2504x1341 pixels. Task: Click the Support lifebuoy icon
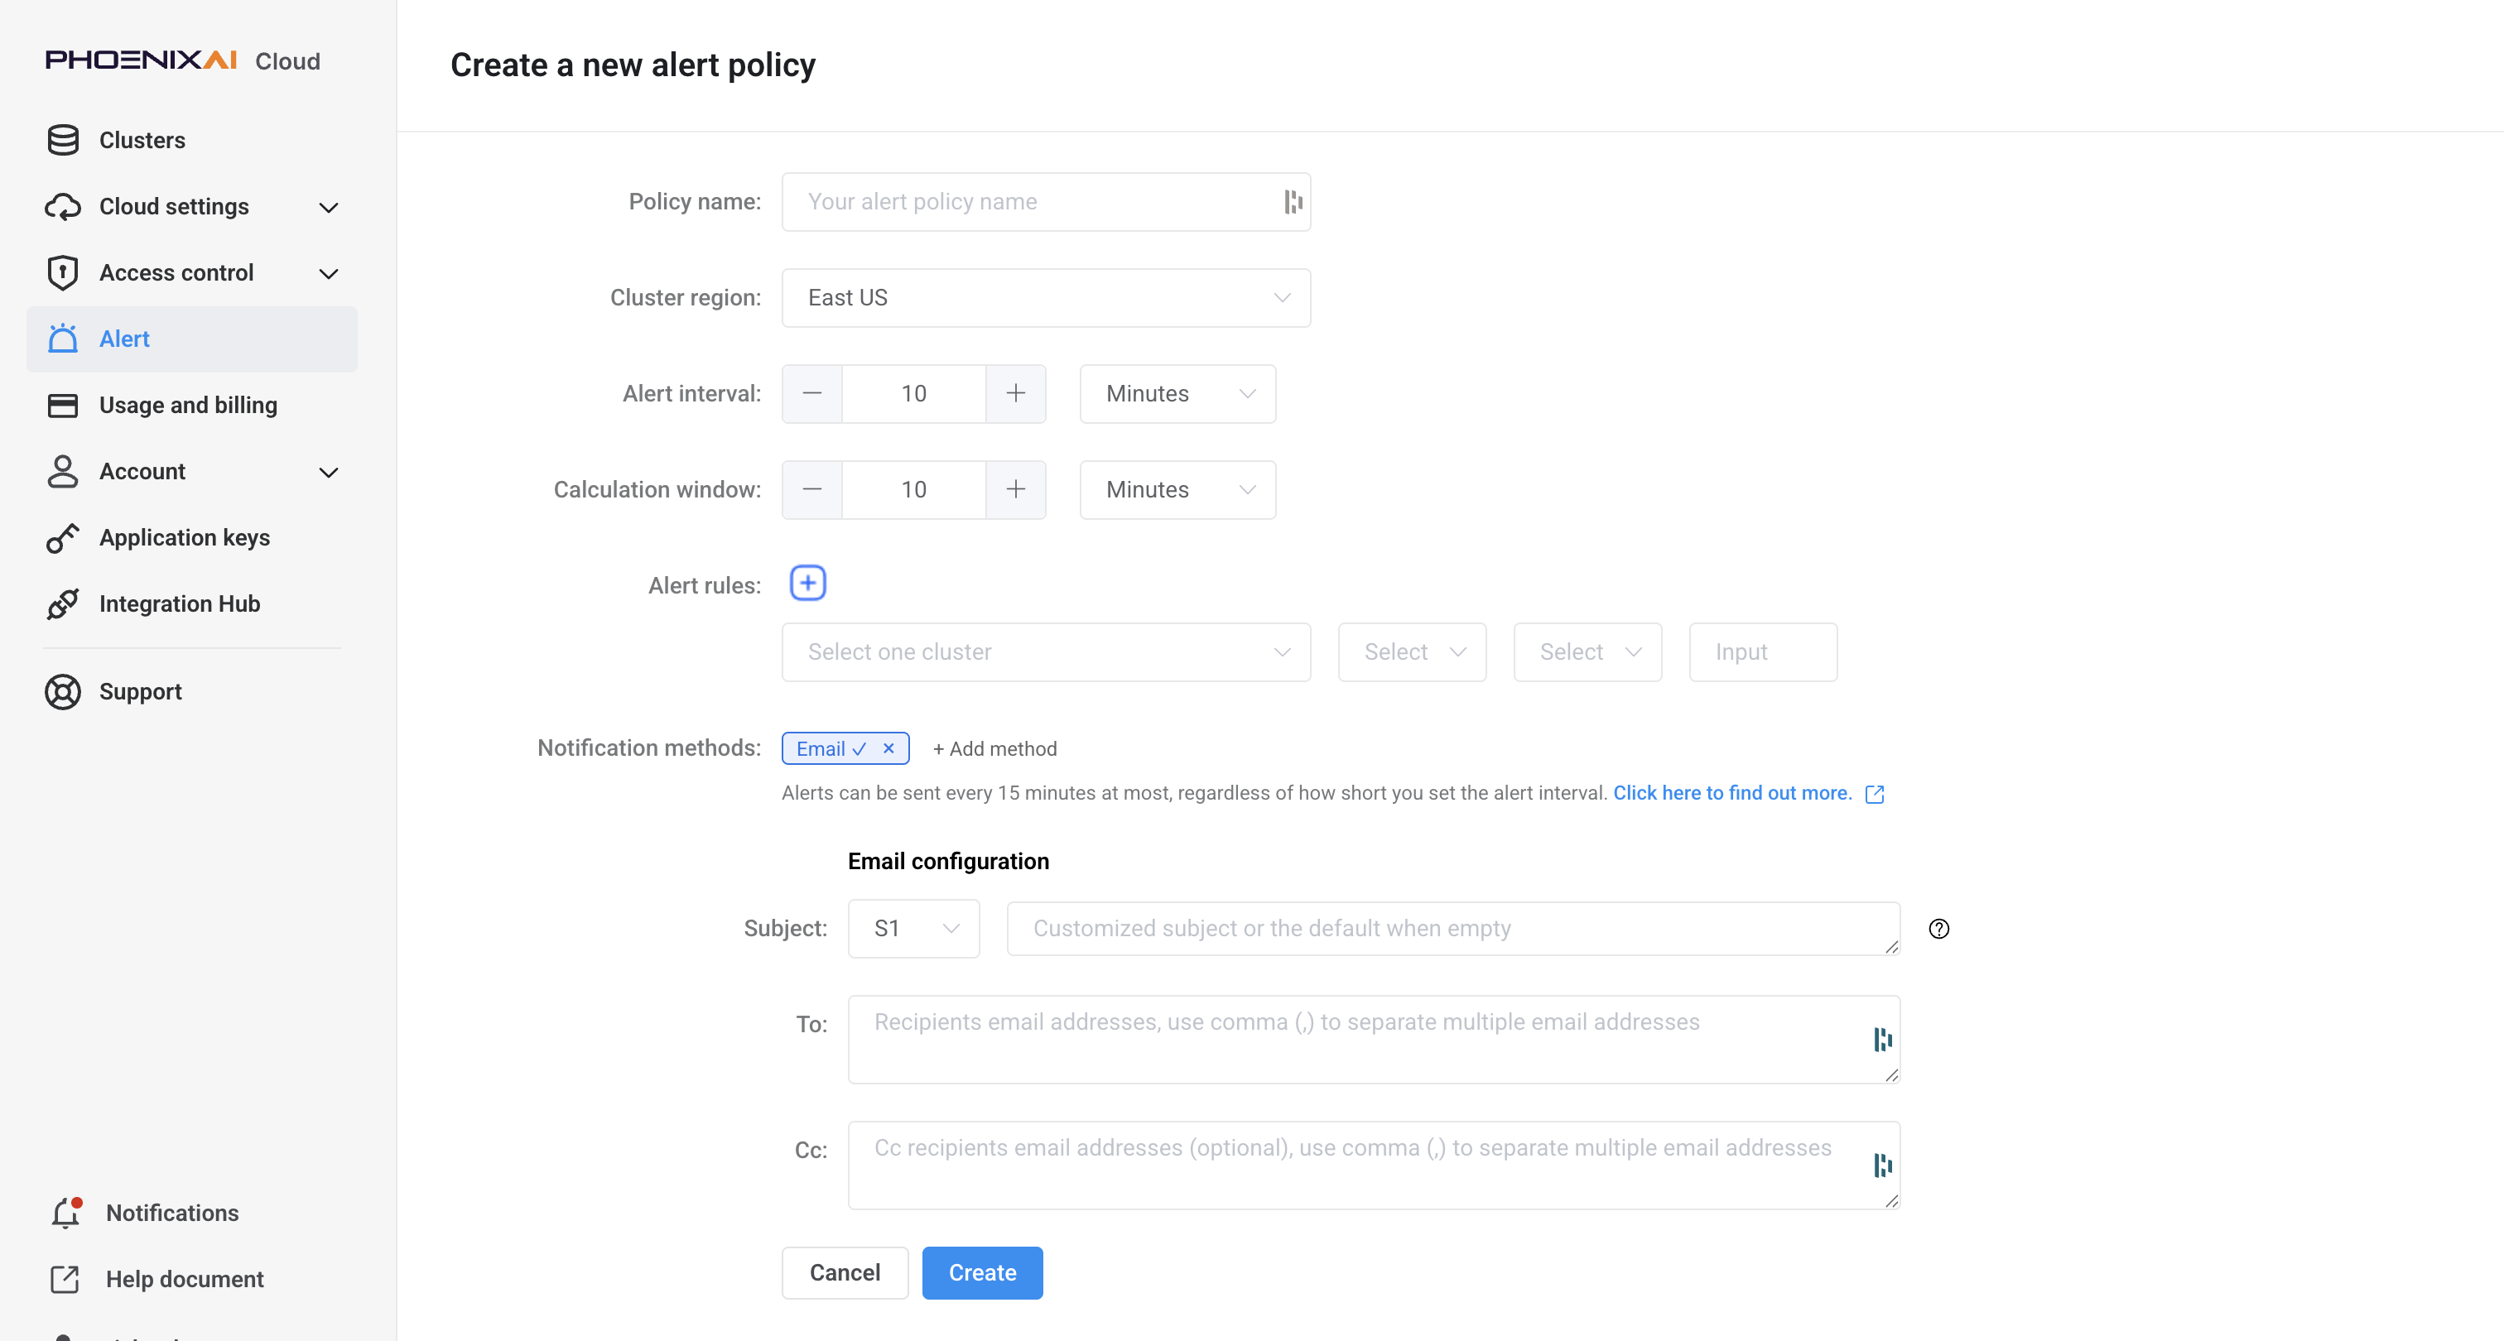click(x=63, y=691)
